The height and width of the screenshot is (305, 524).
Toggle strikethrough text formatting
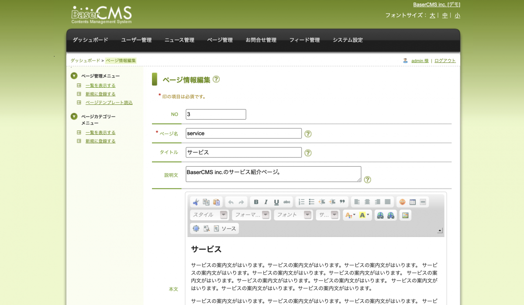[287, 202]
